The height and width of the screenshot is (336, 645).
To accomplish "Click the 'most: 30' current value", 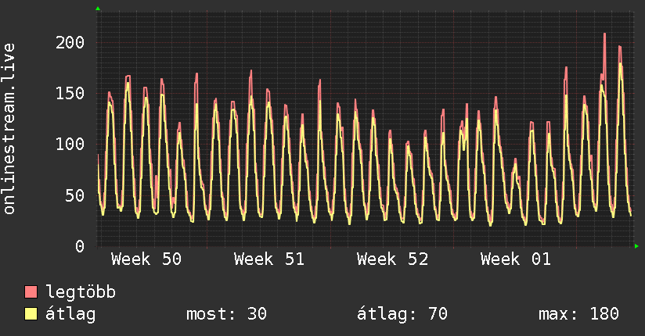I will point(226,314).
